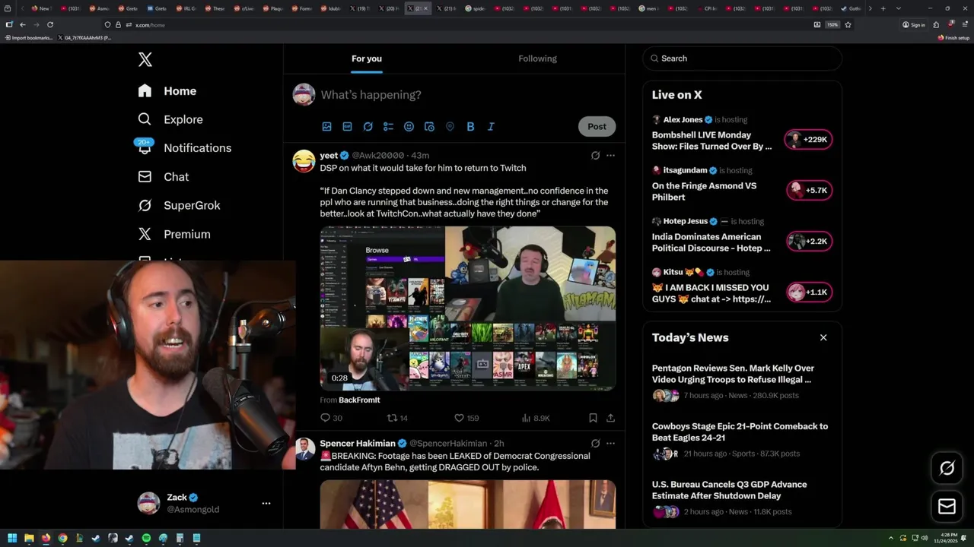
Task: Click the location tag icon in composer
Action: click(x=450, y=127)
